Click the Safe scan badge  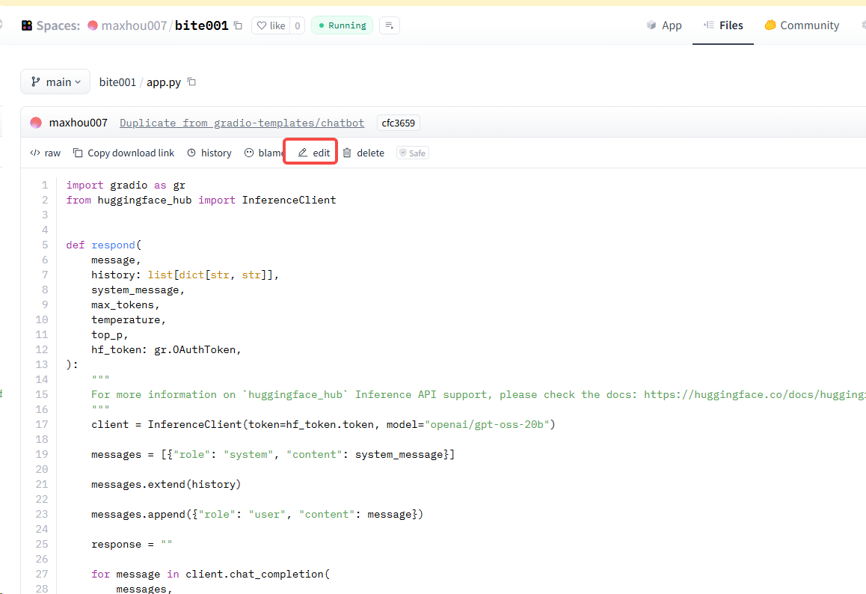(x=413, y=153)
